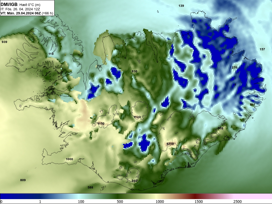Select the 1500 tick label on the legend
The width and height of the screenshot is (272, 204).
coord(199,202)
